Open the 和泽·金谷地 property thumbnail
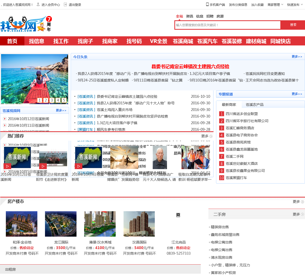This screenshot has height=277, width=305. 22,224
